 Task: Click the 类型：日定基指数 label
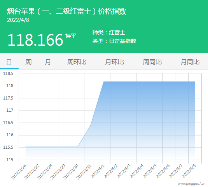pos(114,41)
